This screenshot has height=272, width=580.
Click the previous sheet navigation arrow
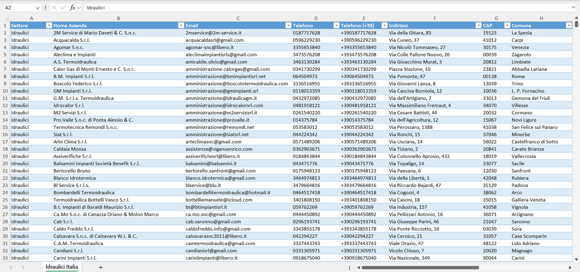11,267
